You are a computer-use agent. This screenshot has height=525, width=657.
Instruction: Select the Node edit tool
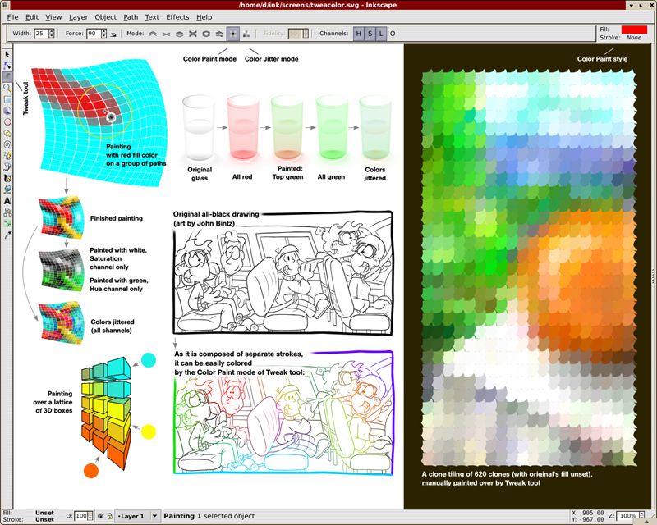(7, 65)
